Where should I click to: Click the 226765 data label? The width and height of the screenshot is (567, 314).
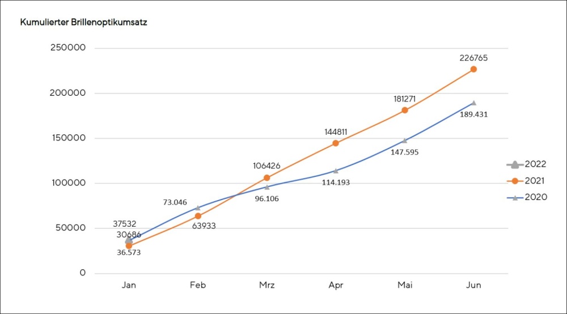coord(473,58)
